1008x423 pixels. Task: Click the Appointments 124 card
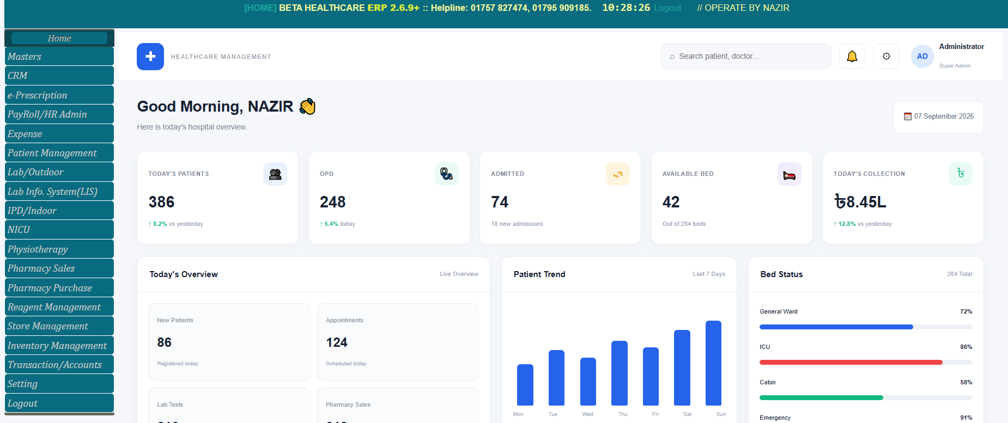(398, 342)
